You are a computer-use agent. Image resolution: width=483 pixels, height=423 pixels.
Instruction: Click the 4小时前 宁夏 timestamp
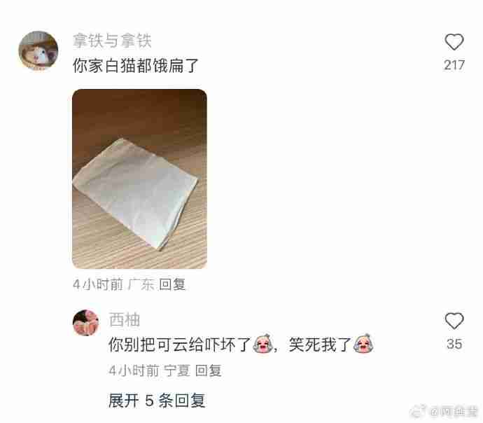(x=149, y=370)
